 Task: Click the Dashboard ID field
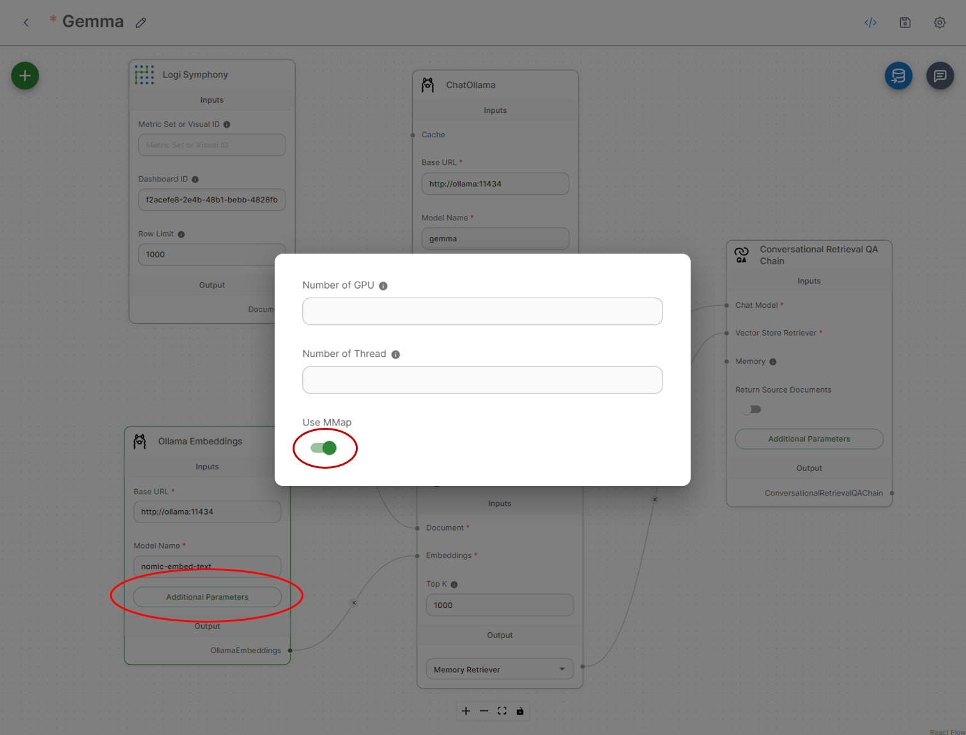coord(211,199)
